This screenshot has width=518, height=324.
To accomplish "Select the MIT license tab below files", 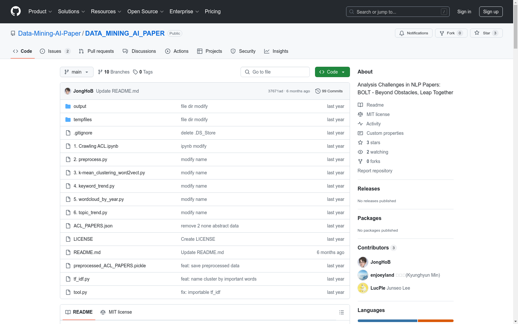I will click(x=116, y=312).
